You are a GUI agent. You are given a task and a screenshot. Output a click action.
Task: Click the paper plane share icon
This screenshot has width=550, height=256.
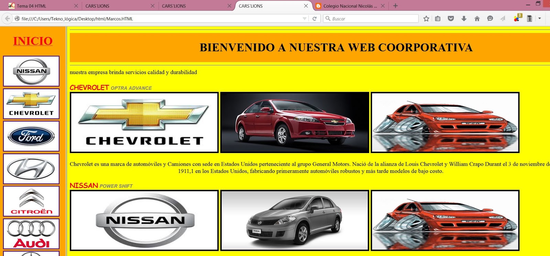(503, 19)
